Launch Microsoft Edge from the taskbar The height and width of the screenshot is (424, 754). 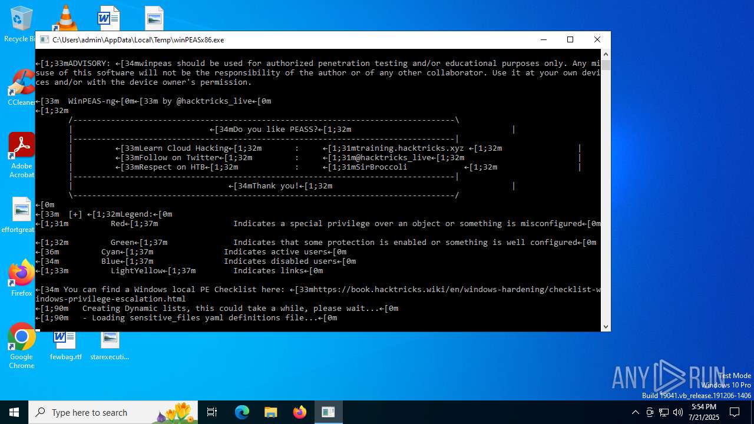point(242,412)
